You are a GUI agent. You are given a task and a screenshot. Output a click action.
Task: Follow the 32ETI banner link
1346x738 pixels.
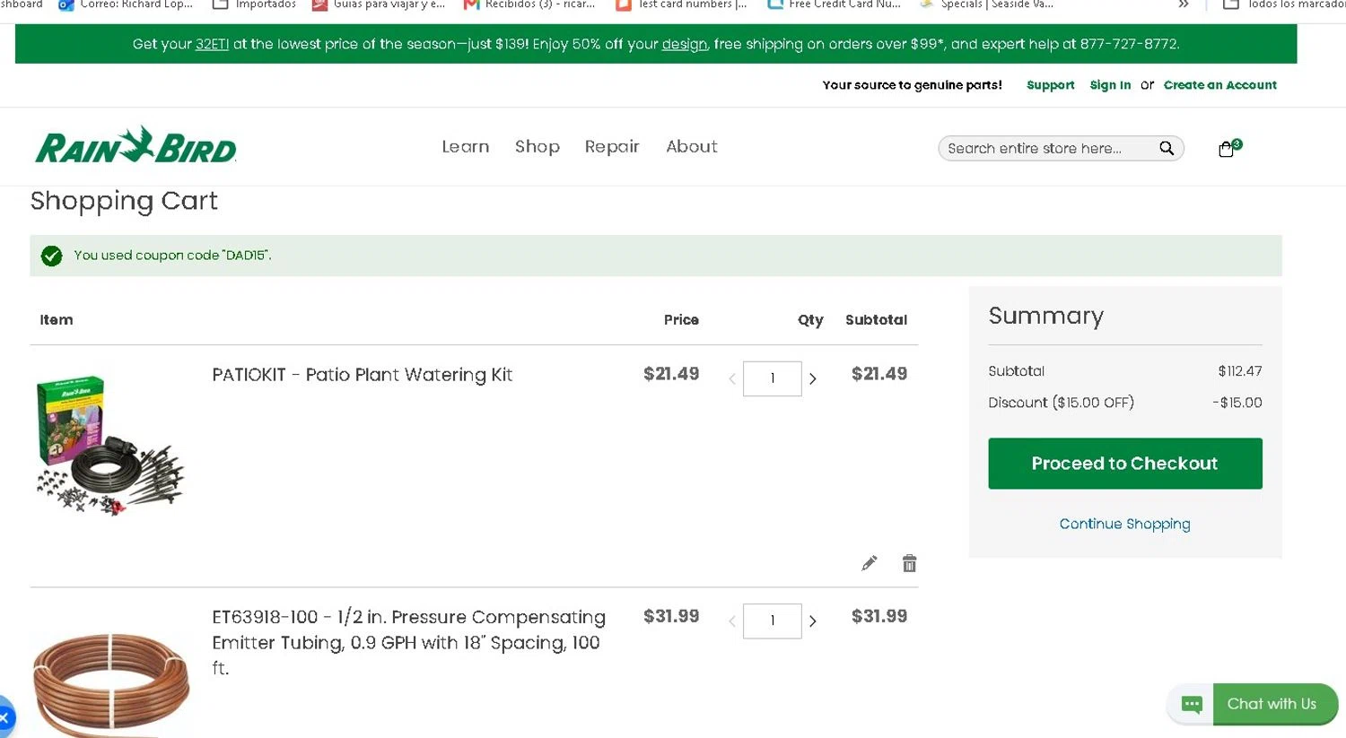(x=213, y=44)
